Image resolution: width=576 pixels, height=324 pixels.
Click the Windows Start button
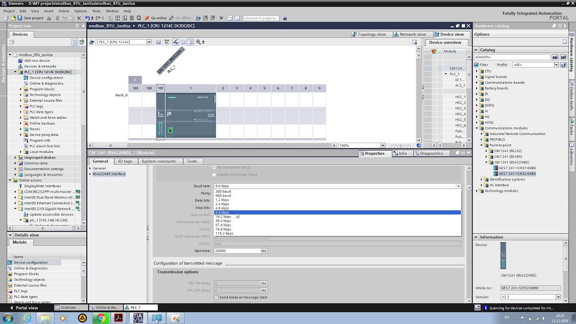tap(8, 318)
